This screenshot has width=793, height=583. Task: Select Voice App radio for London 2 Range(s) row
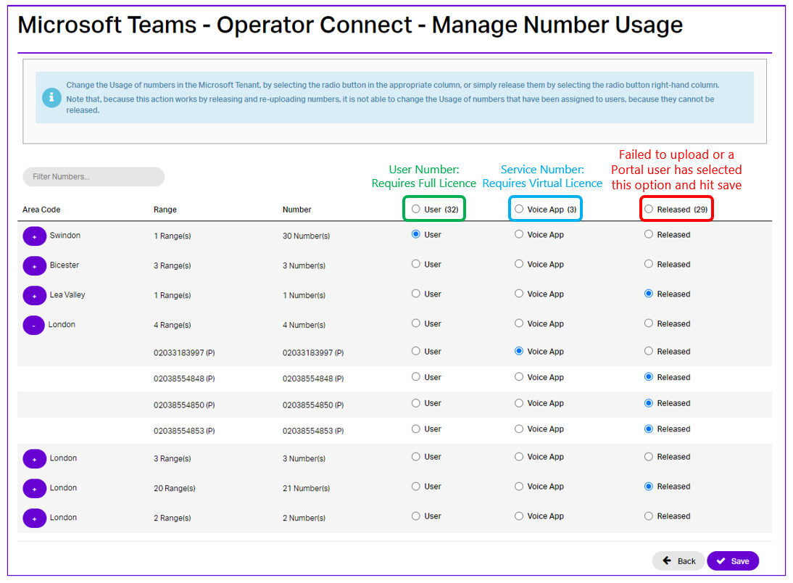[519, 516]
